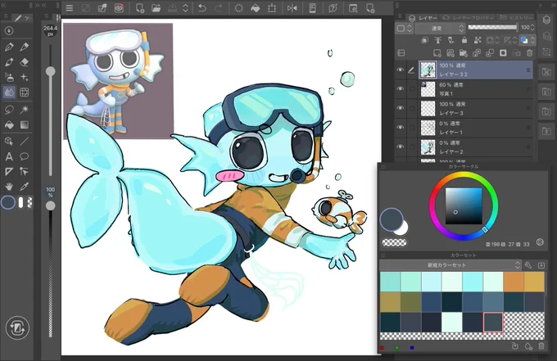
Task: Open the layer color dropdown arrows
Action: click(x=532, y=40)
